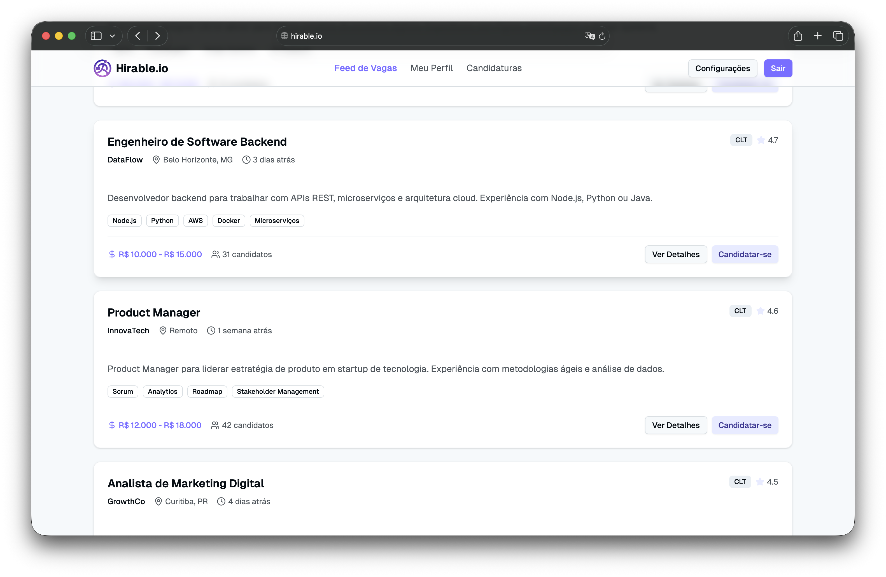The height and width of the screenshot is (577, 886).
Task: Click the hirable.io address bar
Action: click(x=428, y=36)
